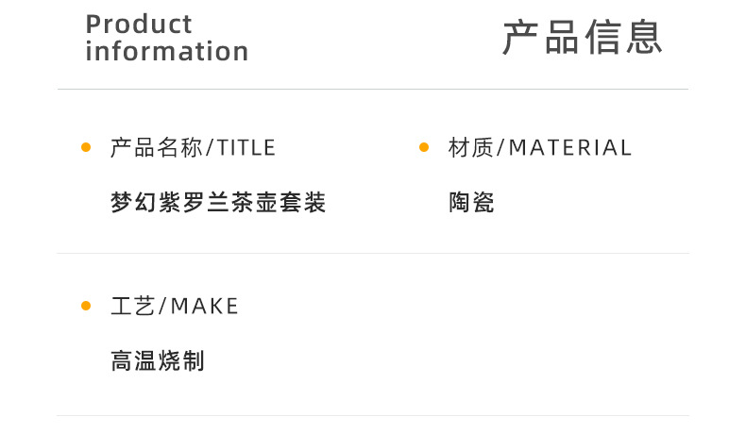The height and width of the screenshot is (434, 746).
Task: Click the English word TITLE
Action: (246, 147)
